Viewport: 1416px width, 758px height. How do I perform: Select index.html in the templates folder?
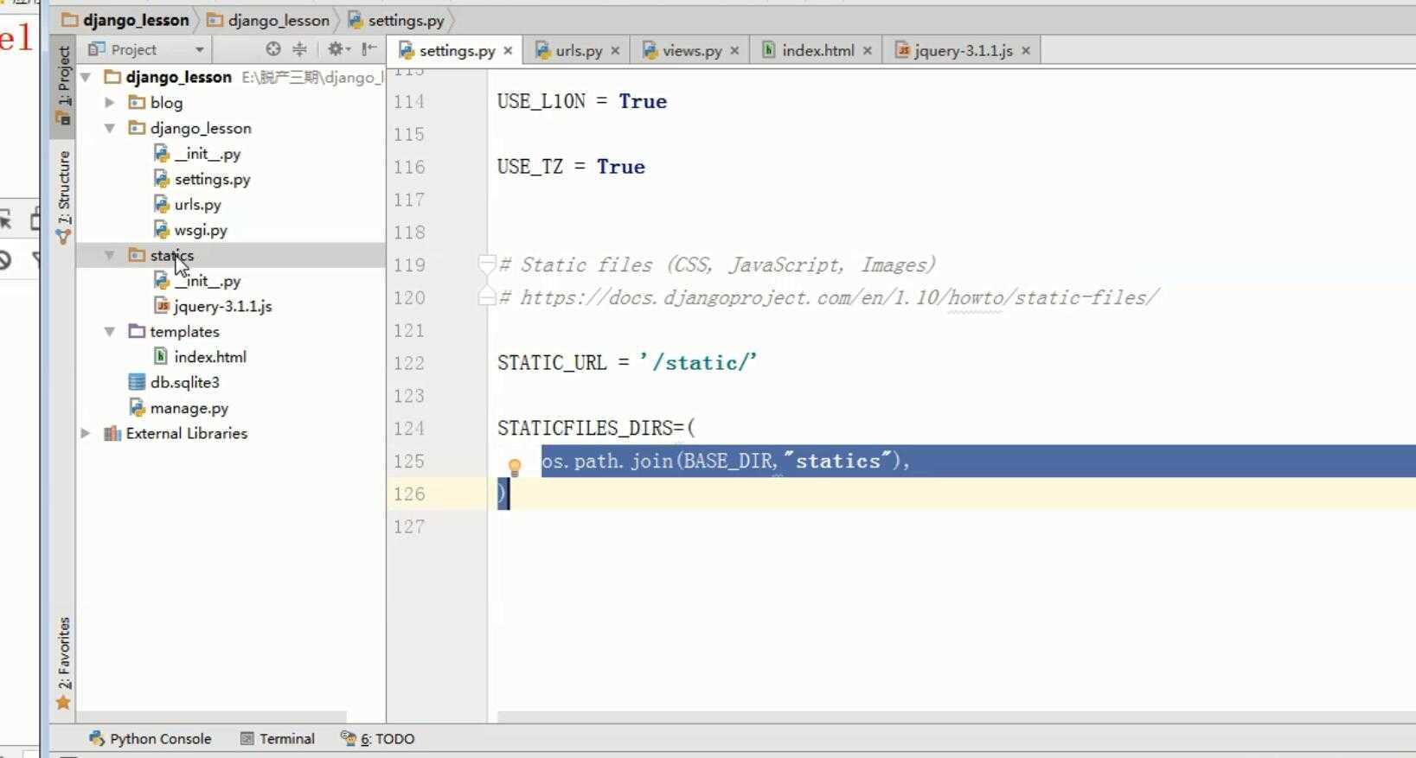coord(209,356)
